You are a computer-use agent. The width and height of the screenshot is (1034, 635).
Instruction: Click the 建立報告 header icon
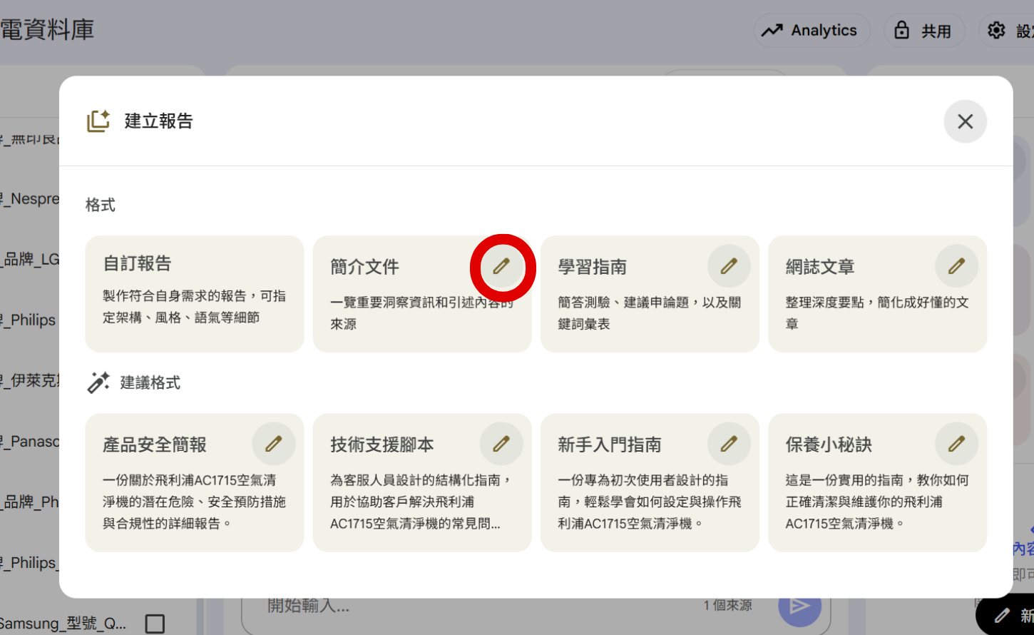tap(98, 121)
